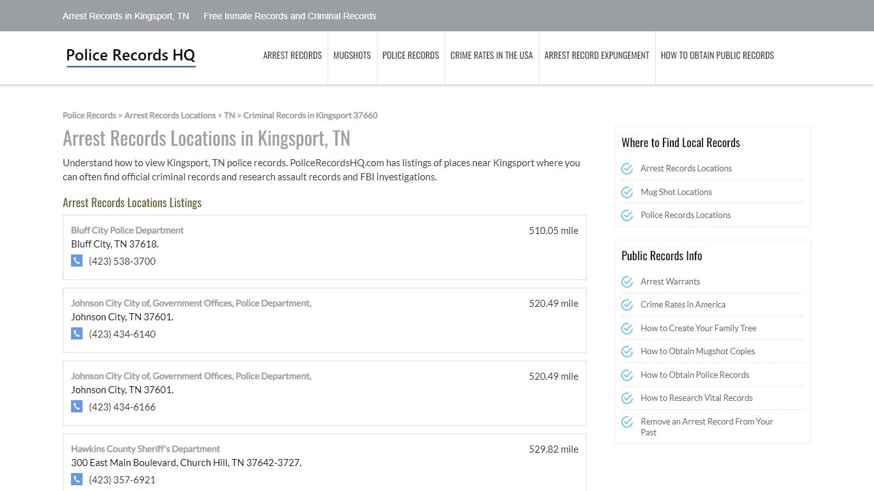Image resolution: width=874 pixels, height=491 pixels.
Task: Click checkmark icon beside How to Obtain Police Records
Action: 627,375
